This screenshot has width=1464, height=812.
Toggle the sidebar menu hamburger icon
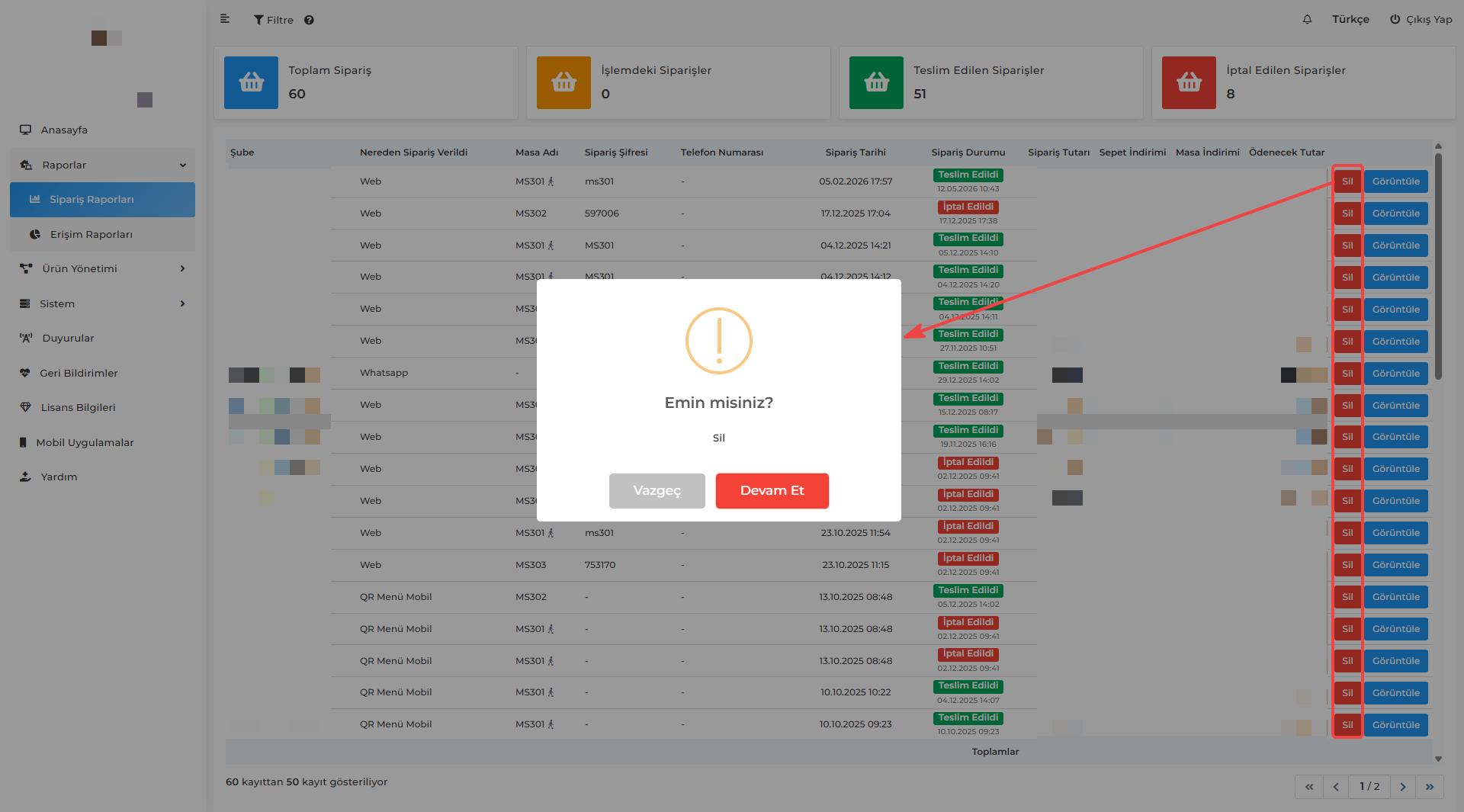225,19
